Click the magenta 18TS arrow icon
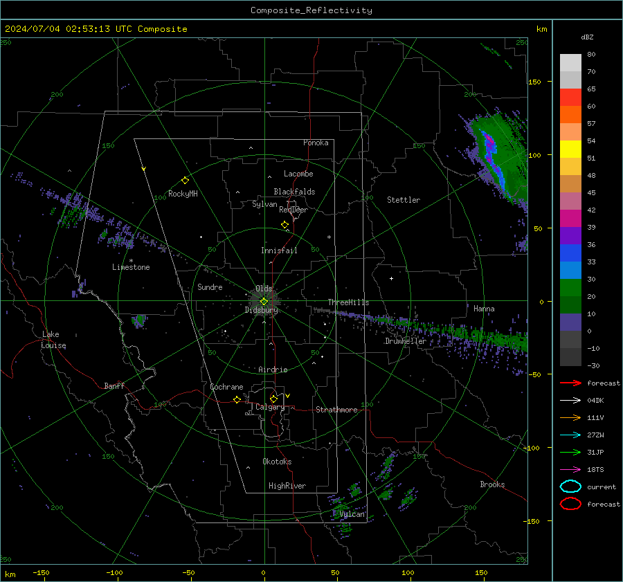 570,470
